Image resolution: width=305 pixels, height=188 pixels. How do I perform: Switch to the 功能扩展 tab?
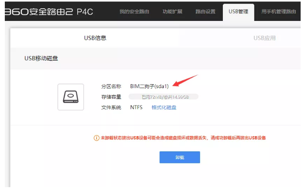pyautogui.click(x=172, y=12)
